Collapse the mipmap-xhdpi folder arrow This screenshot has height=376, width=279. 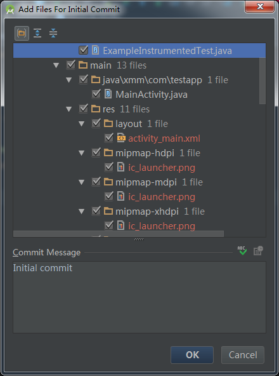(x=81, y=211)
